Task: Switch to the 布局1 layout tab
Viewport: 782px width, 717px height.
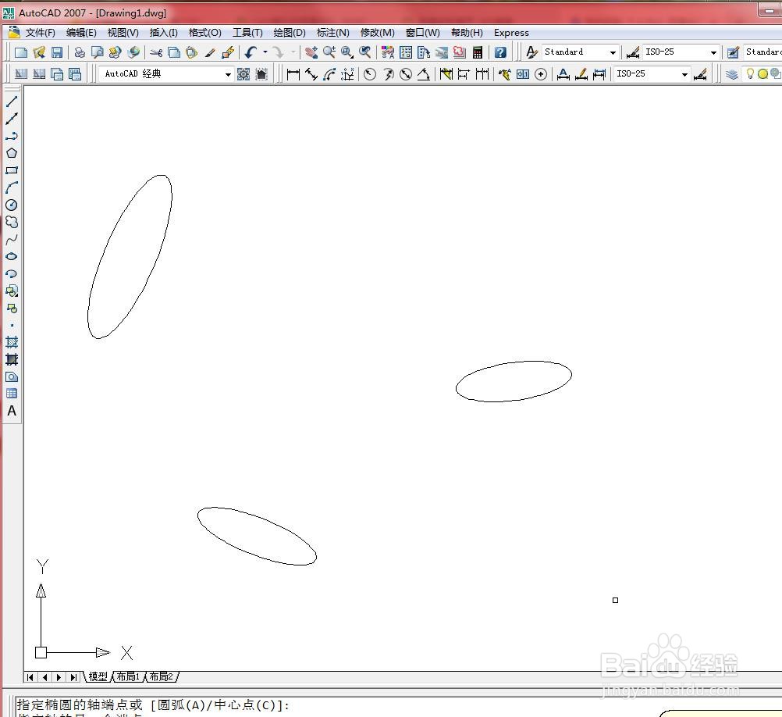Action: 128,676
